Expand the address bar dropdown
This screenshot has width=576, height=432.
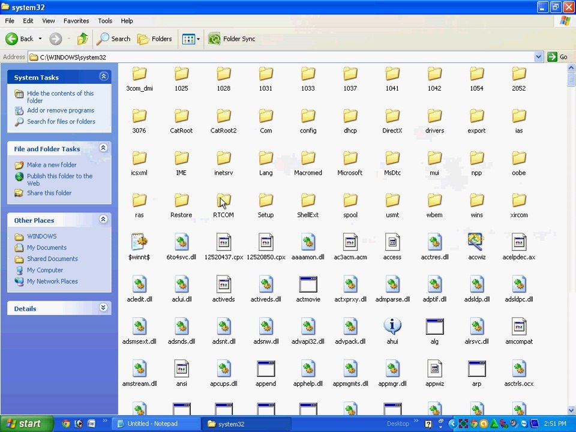pos(539,57)
